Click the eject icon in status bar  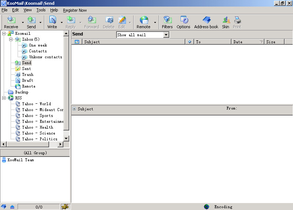coord(12,207)
